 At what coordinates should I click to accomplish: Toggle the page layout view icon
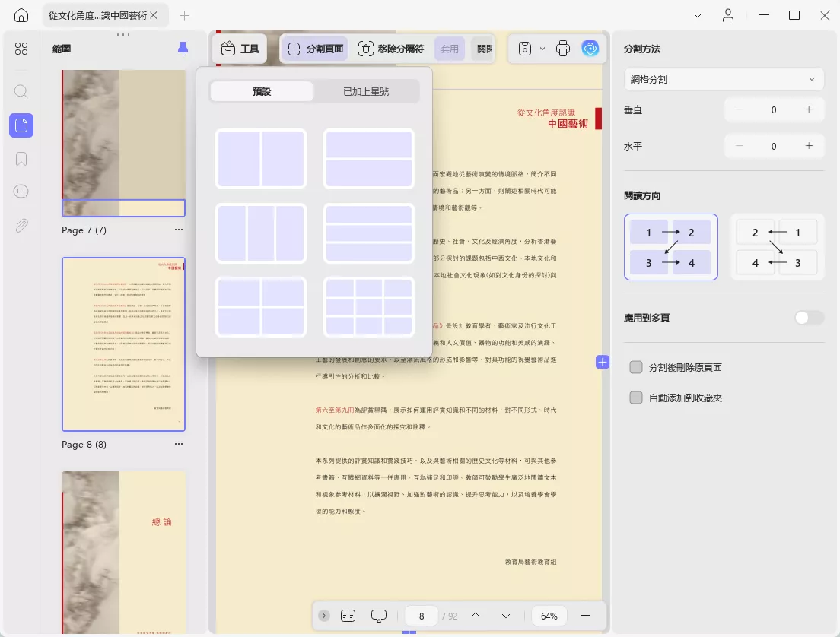(348, 616)
